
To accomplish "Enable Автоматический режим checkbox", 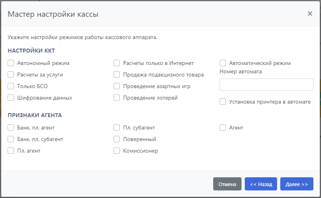I will pyautogui.click(x=223, y=63).
